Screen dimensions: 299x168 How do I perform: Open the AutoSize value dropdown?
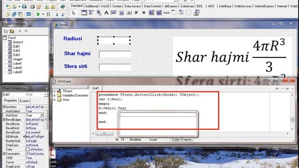click(x=42, y=115)
